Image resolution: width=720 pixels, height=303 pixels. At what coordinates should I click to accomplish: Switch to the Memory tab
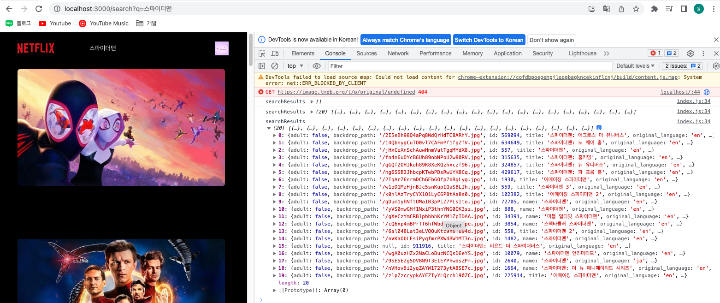point(472,53)
